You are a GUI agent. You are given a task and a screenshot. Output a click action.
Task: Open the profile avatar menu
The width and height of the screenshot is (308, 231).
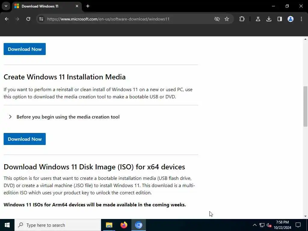(291, 19)
